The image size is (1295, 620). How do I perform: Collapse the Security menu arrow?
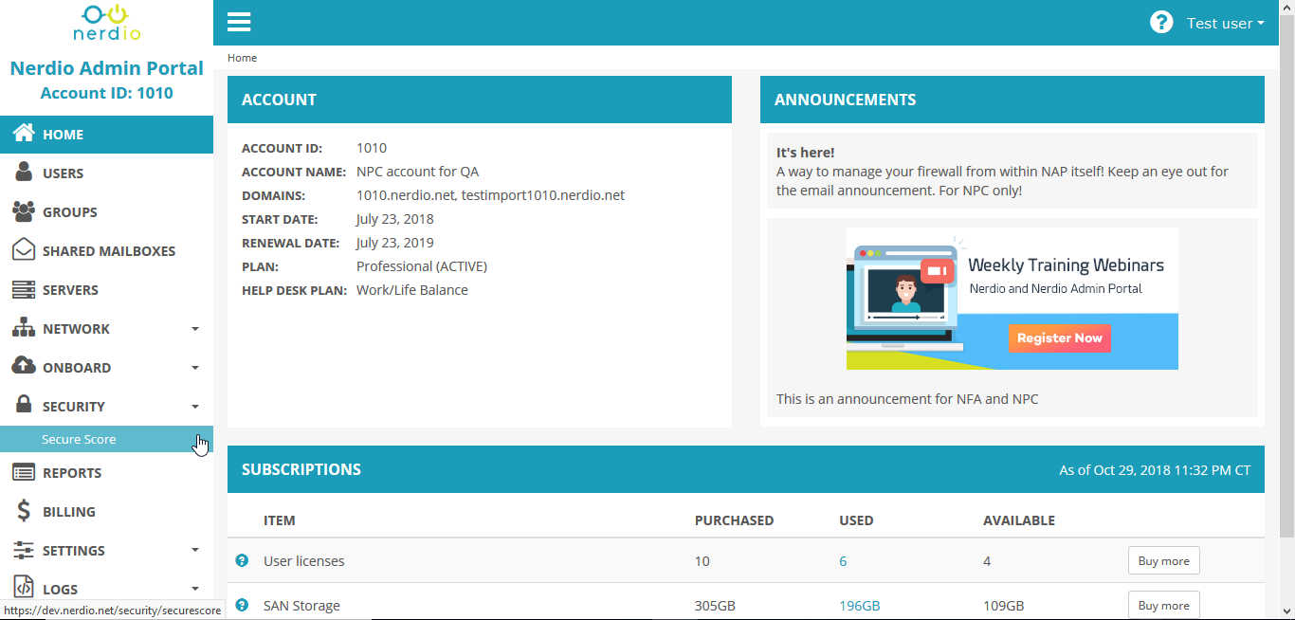pos(195,407)
